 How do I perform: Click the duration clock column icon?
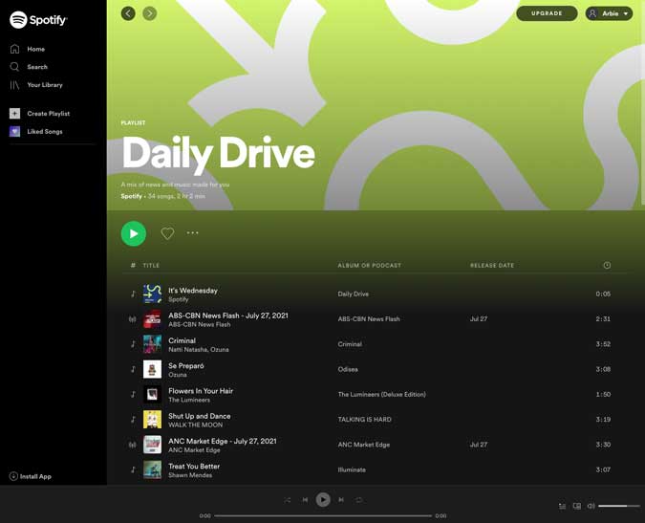(607, 265)
